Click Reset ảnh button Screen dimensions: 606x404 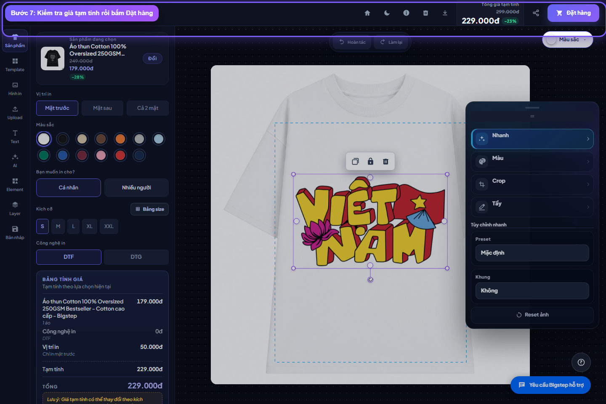tap(532, 315)
